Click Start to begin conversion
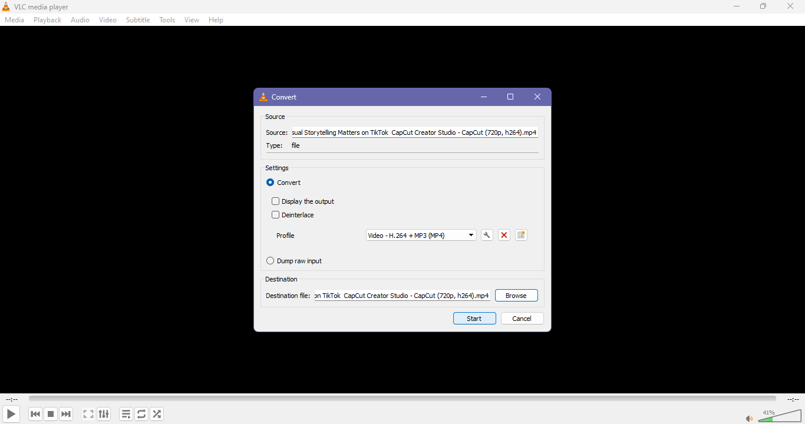 474,319
